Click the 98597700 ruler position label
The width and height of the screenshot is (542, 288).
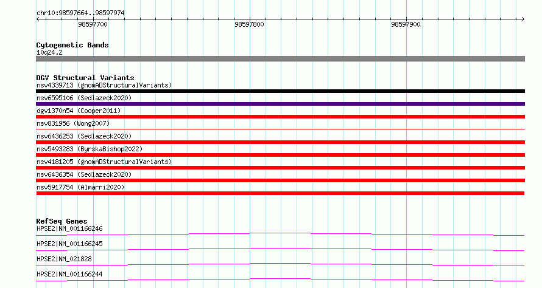pyautogui.click(x=93, y=24)
